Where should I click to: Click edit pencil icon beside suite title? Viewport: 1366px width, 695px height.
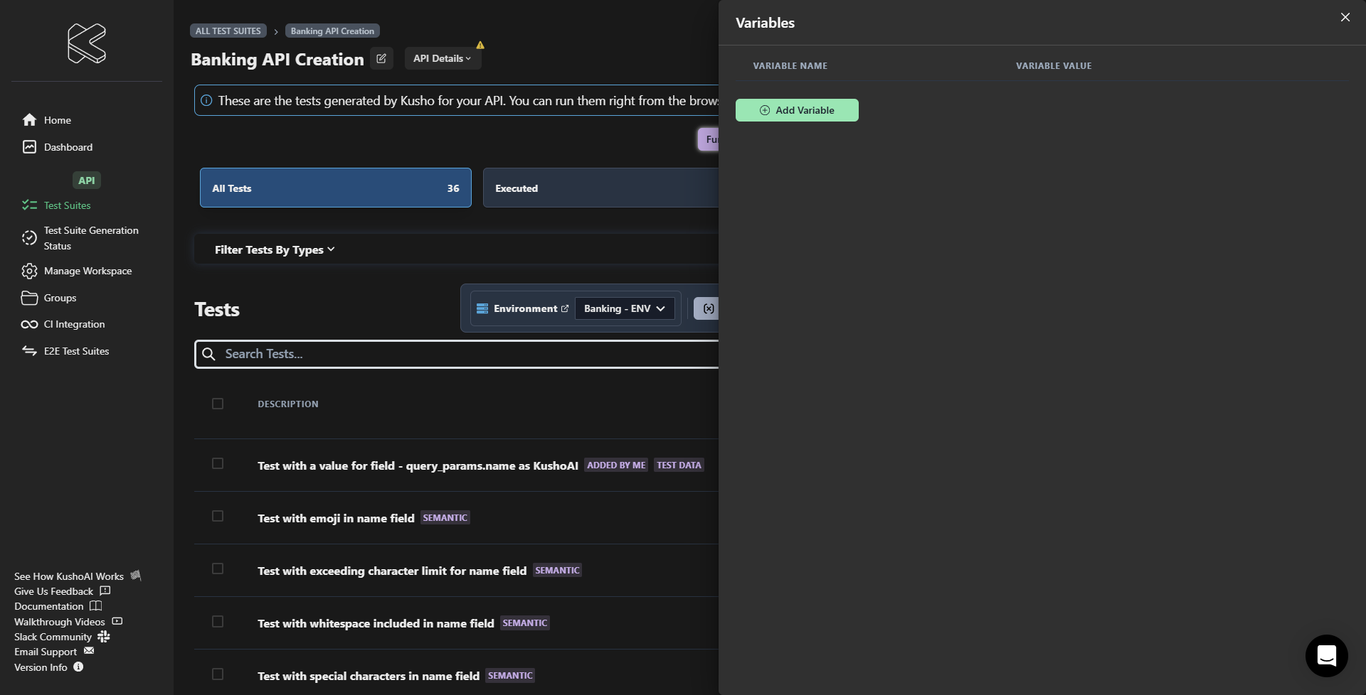tap(381, 58)
